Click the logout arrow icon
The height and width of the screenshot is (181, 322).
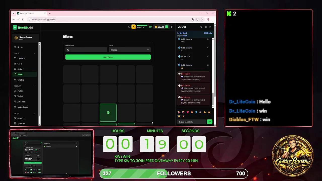[x=172, y=27]
